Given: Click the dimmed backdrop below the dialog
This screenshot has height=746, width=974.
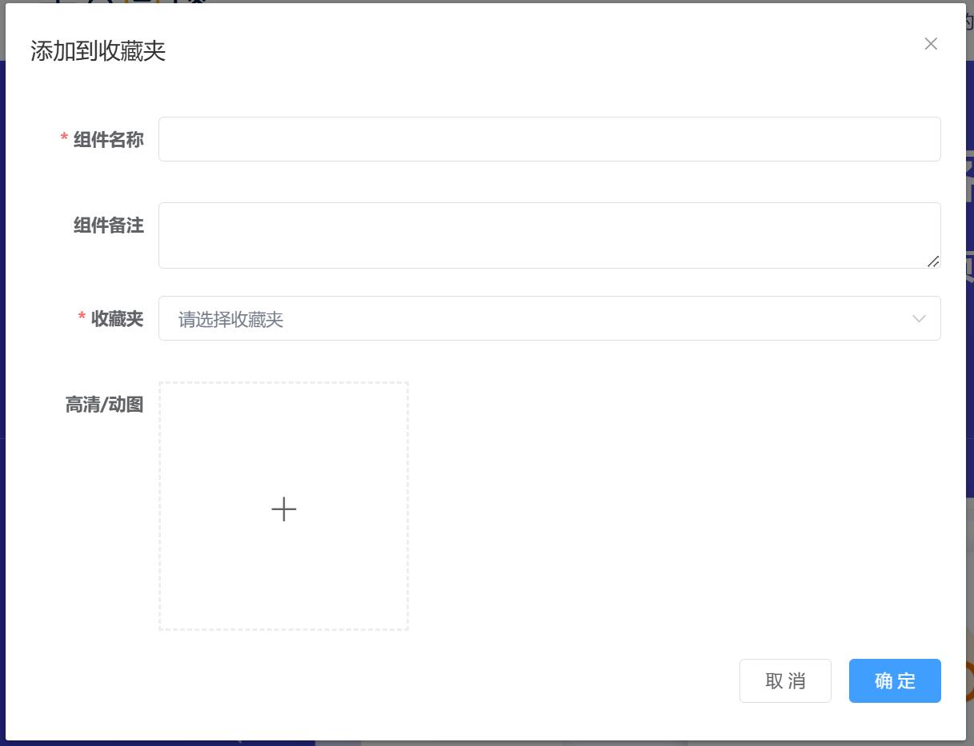Looking at the screenshot, I should (480, 743).
